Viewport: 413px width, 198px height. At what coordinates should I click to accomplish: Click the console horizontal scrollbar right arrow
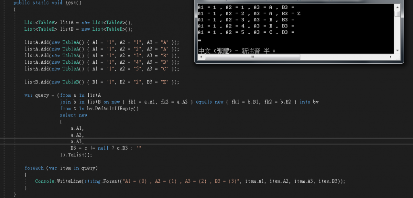[391, 57]
